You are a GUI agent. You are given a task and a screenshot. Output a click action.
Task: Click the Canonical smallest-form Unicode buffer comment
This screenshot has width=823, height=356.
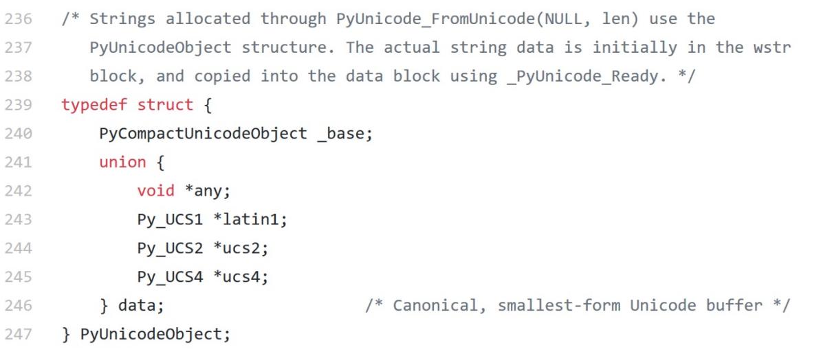coord(577,305)
